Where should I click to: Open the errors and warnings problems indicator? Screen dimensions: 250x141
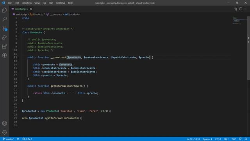click(x=27, y=139)
